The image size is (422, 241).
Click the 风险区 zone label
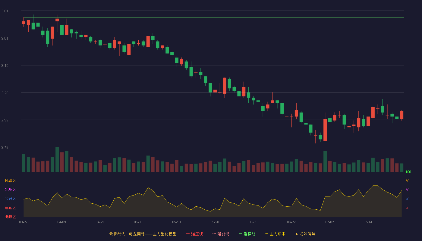[10, 181]
